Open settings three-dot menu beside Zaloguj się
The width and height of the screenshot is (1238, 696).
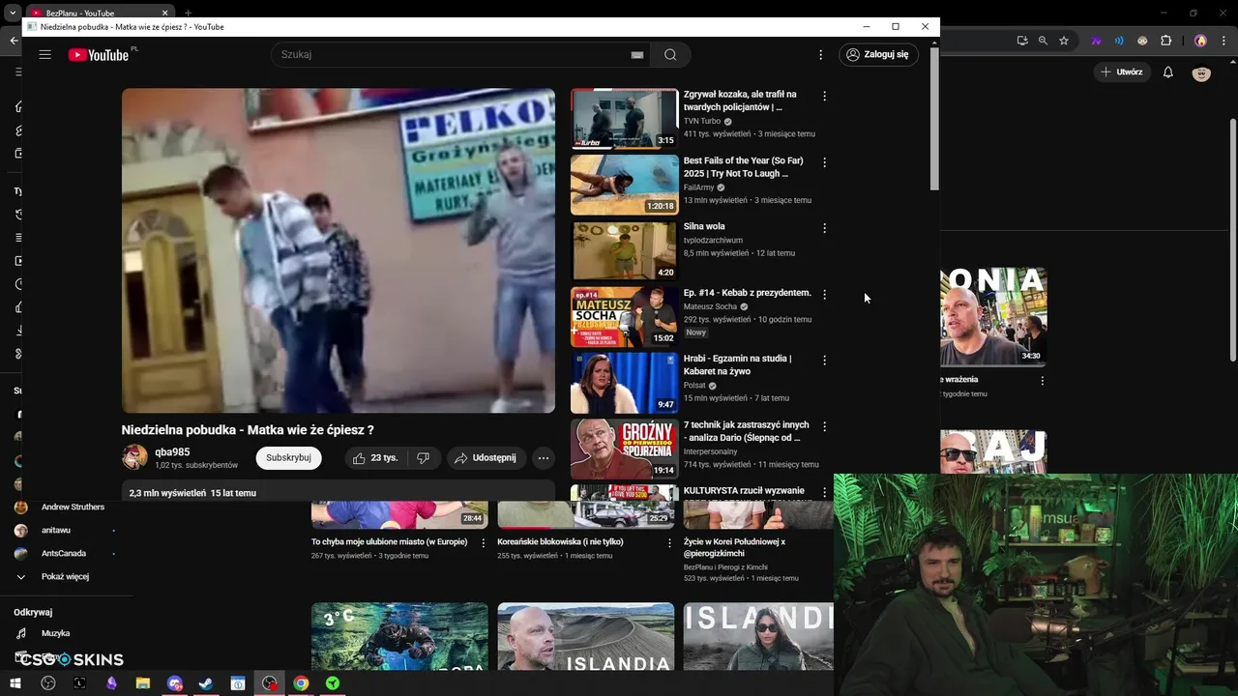click(x=820, y=55)
